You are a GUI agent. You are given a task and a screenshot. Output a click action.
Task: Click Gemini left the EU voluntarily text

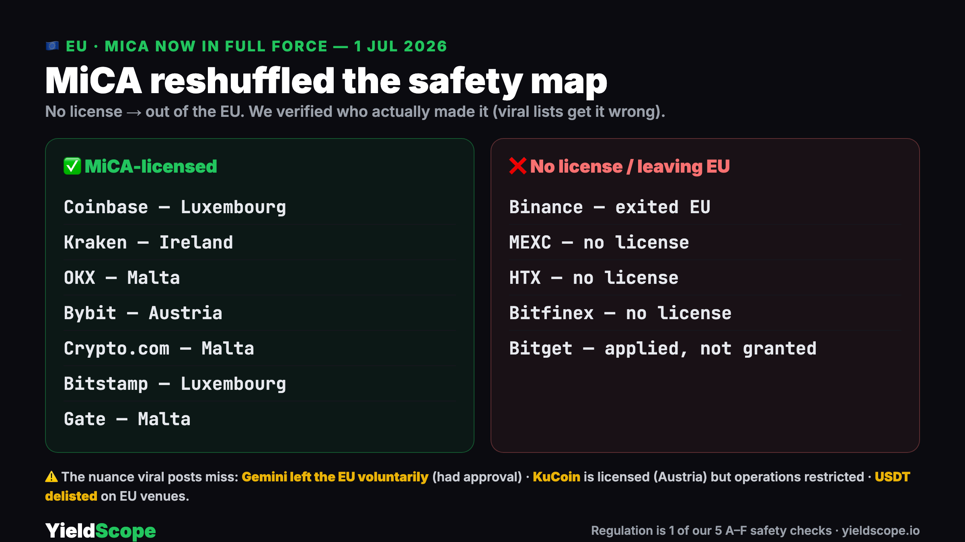(335, 477)
